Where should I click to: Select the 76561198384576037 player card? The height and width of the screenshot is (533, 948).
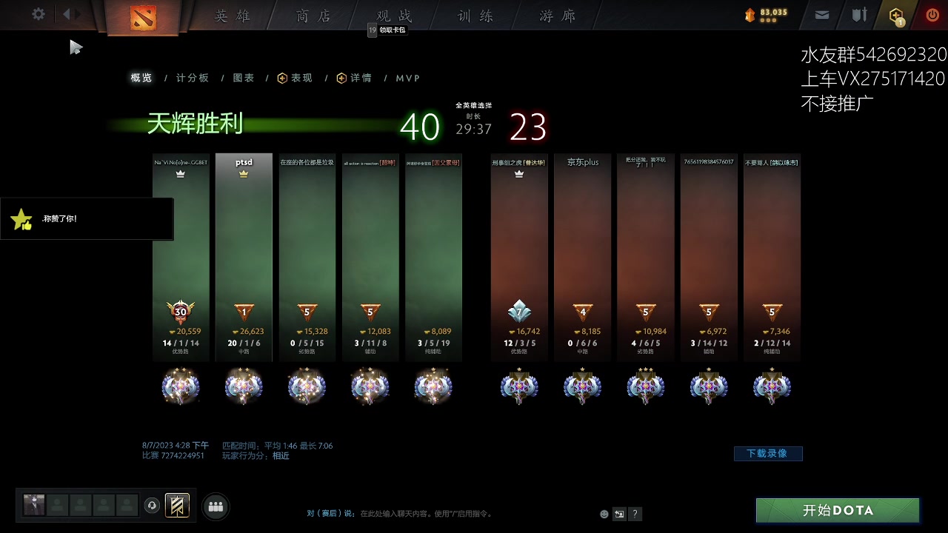tap(709, 257)
